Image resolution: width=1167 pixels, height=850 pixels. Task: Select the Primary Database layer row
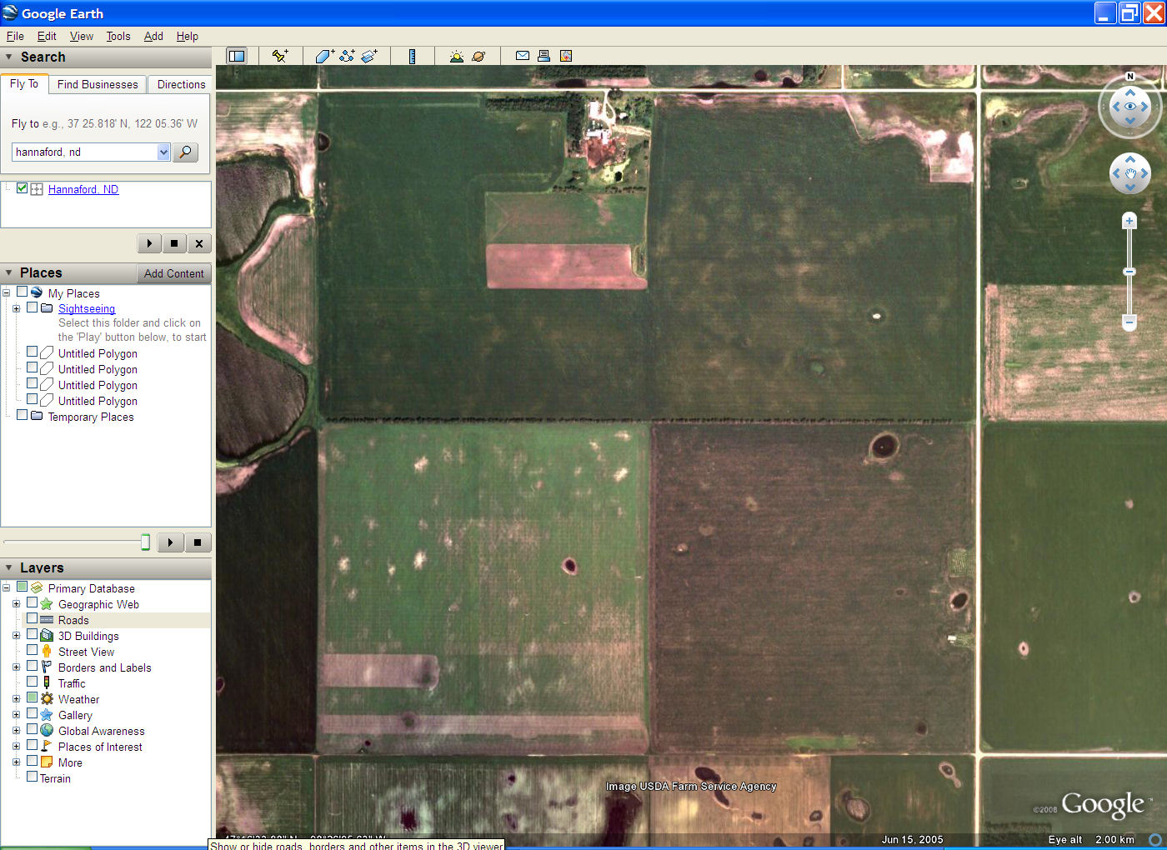tap(91, 588)
